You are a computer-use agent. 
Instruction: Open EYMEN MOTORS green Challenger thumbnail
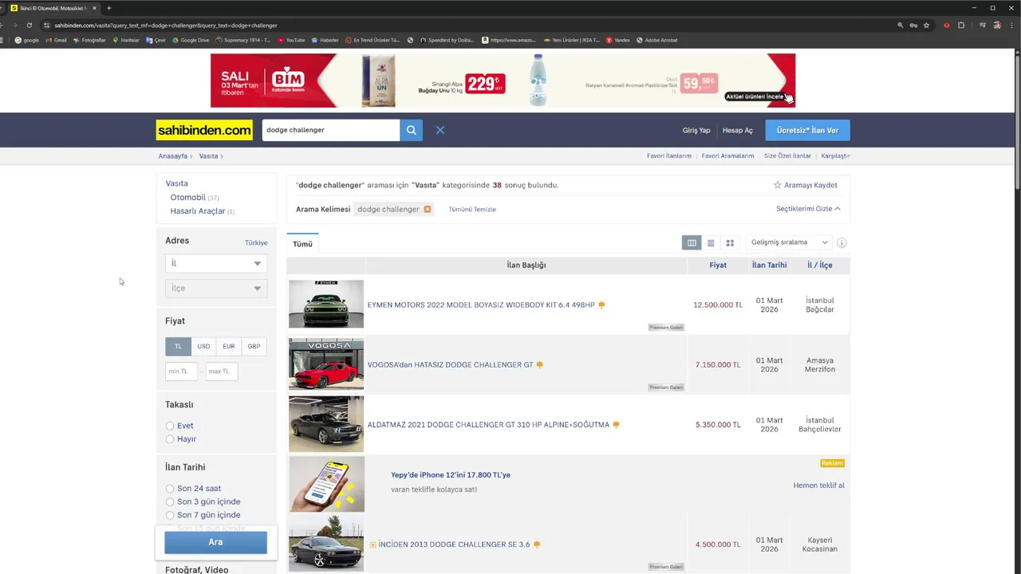click(x=326, y=304)
